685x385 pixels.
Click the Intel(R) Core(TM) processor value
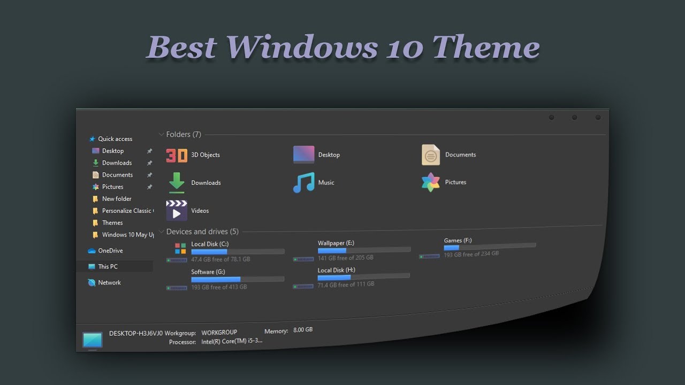pos(232,341)
